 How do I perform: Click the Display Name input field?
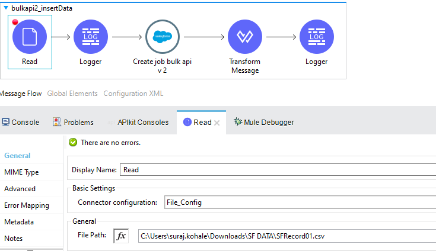(276, 169)
